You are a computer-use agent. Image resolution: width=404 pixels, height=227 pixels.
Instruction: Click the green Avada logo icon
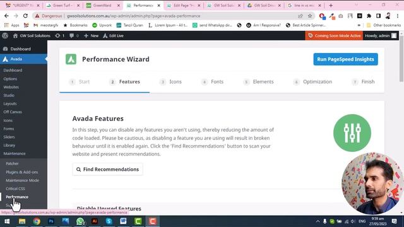[x=71, y=59]
